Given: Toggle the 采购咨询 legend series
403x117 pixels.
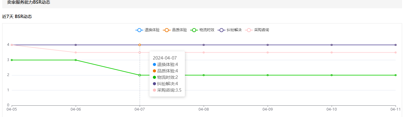Looking at the screenshot, I should [x=257, y=30].
